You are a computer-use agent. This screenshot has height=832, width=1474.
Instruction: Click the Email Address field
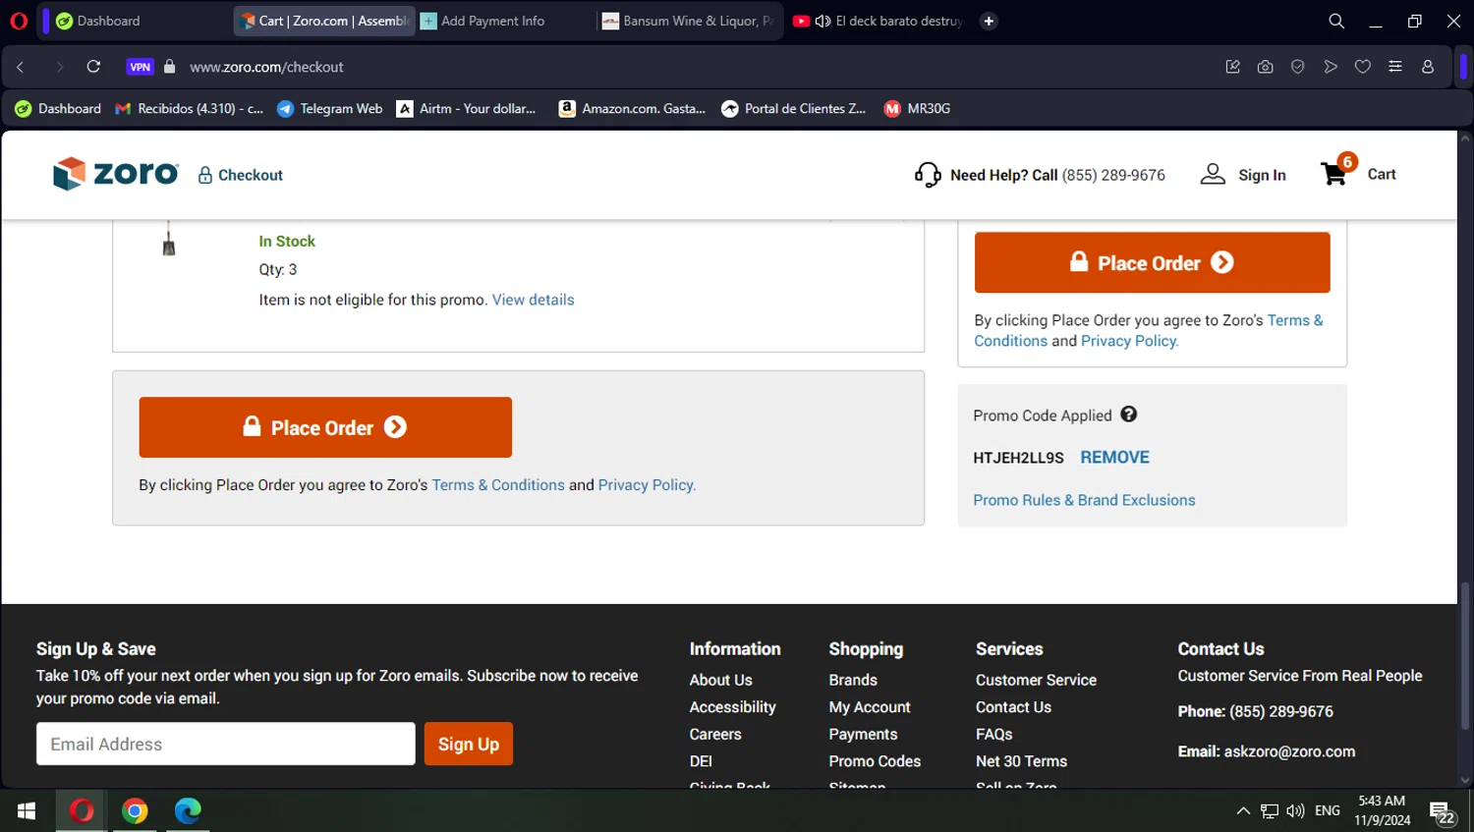226,744
